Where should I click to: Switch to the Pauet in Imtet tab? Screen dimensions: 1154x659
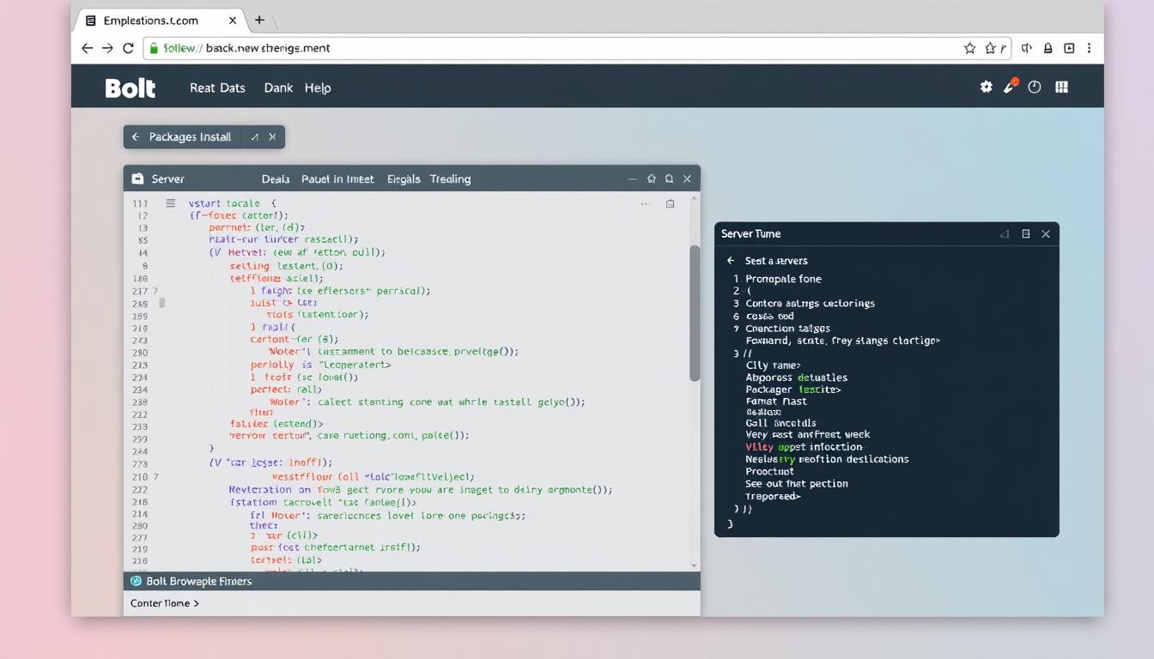tap(337, 179)
